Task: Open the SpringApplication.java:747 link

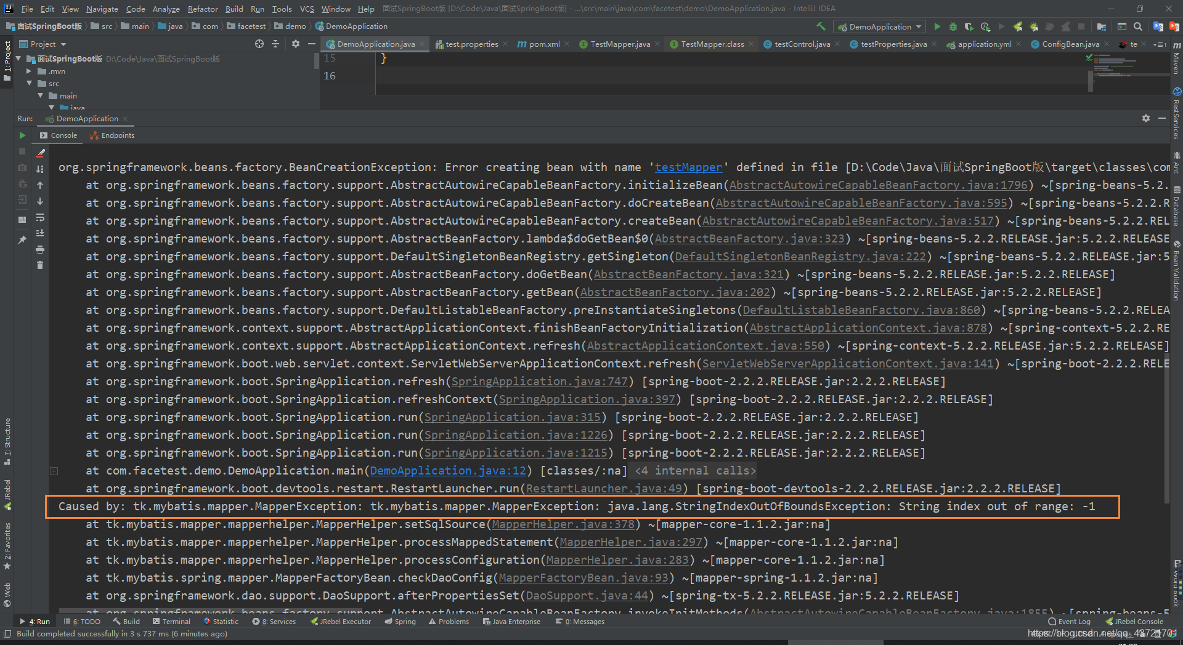Action: coord(540,382)
